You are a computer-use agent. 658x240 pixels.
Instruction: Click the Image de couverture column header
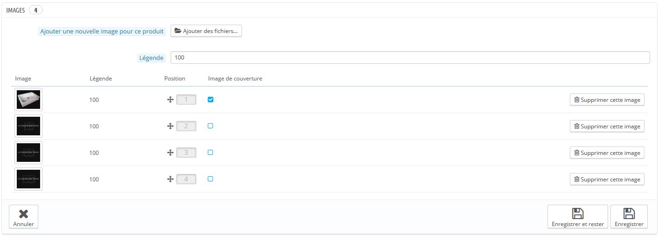[235, 79]
